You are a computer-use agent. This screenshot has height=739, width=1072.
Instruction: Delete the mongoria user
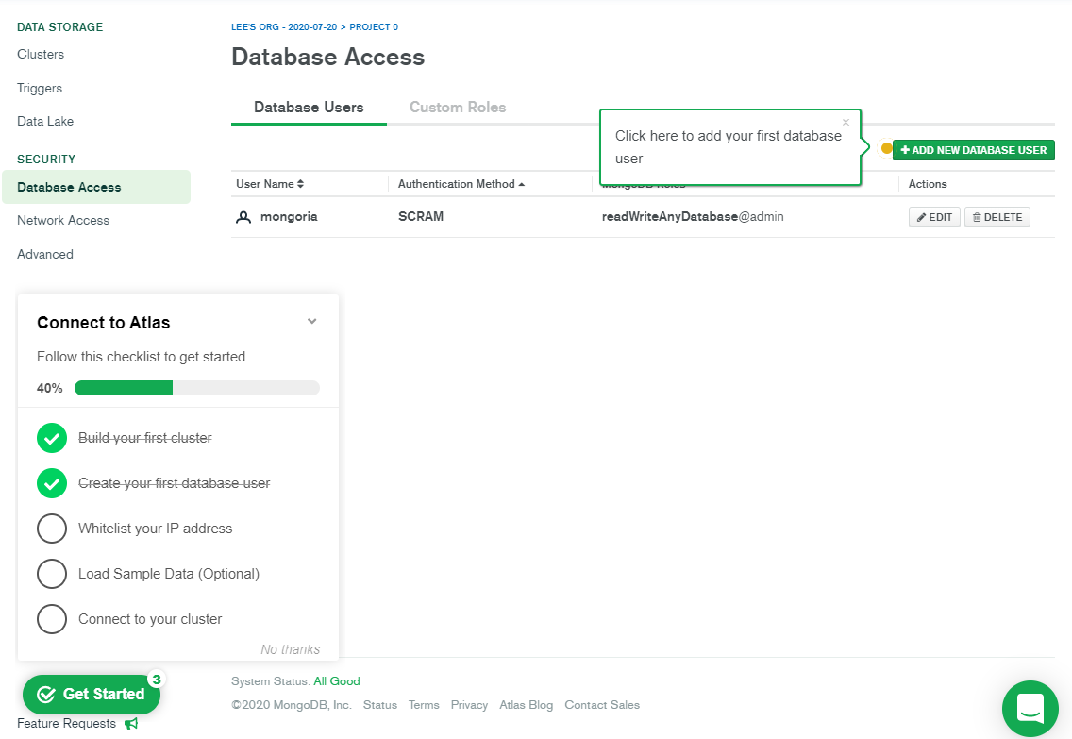pyautogui.click(x=997, y=217)
